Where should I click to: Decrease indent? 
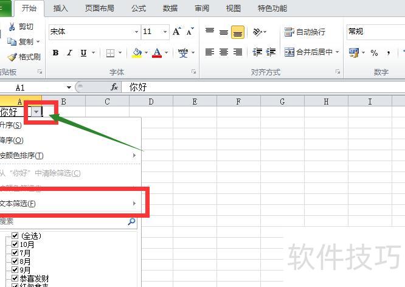pyautogui.click(x=257, y=52)
